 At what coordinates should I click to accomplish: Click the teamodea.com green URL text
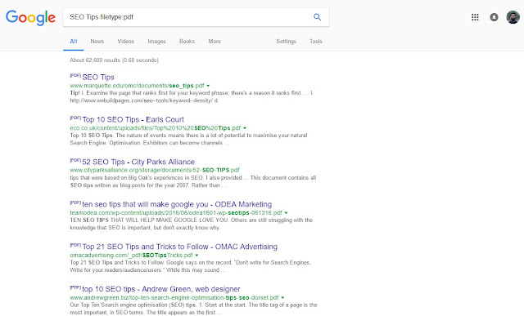coord(176,212)
